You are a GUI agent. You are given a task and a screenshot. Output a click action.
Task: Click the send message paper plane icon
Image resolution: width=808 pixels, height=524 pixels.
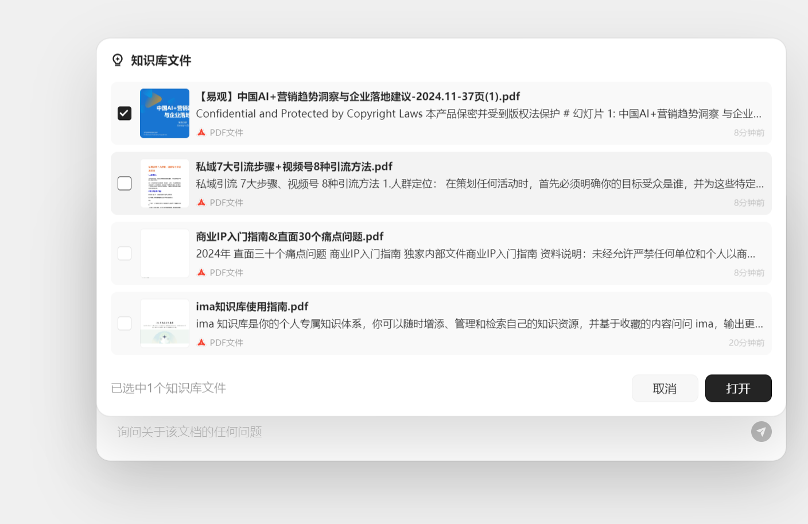tap(761, 431)
